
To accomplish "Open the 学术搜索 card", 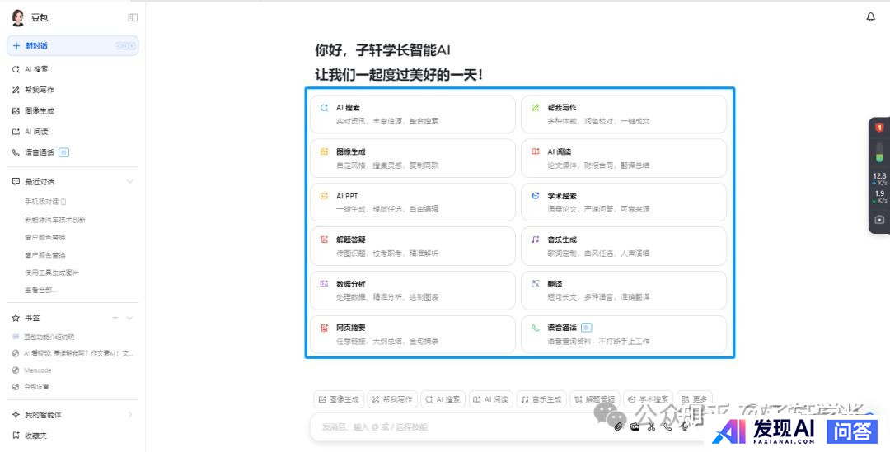I will [x=624, y=203].
